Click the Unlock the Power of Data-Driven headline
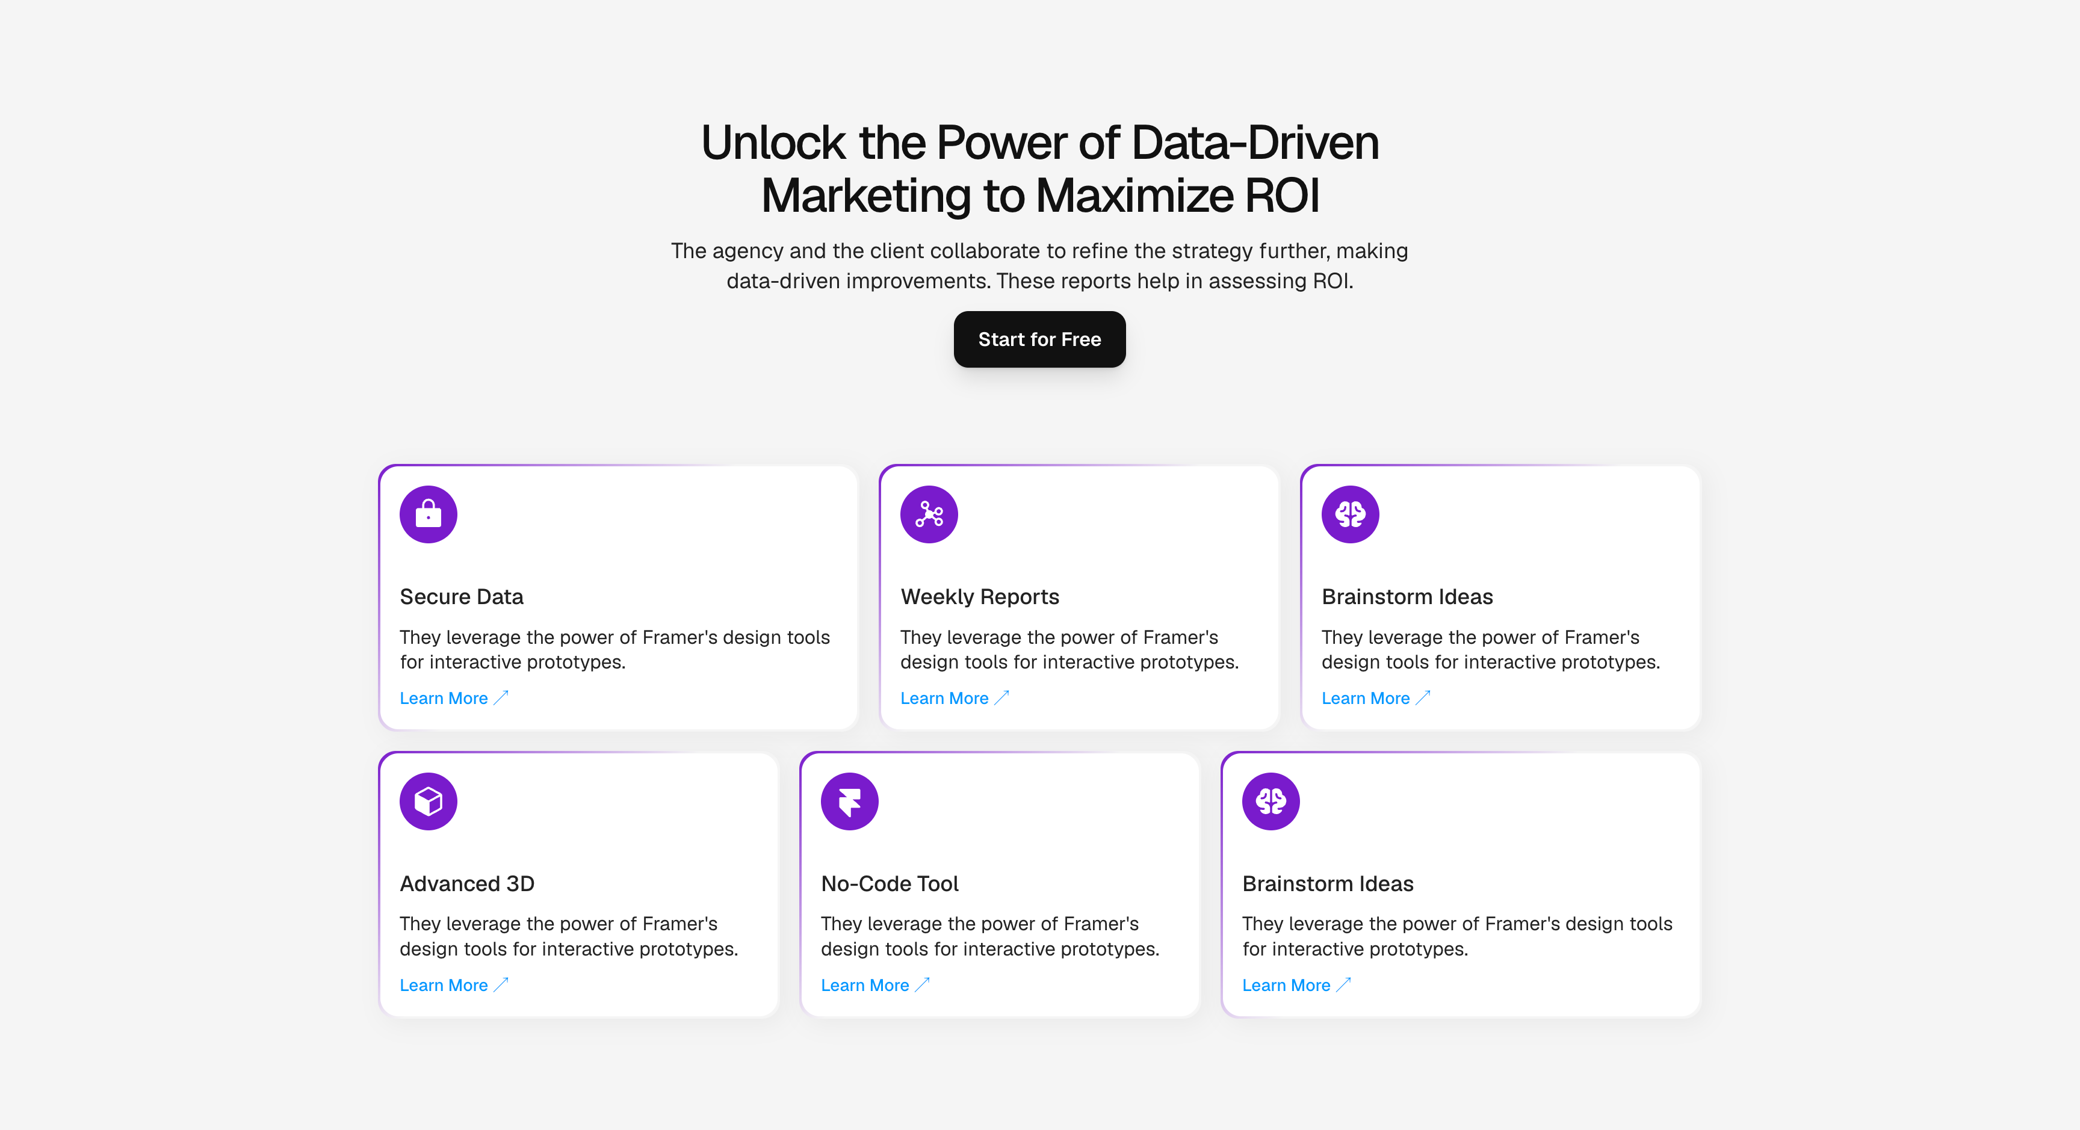 [x=1040, y=168]
